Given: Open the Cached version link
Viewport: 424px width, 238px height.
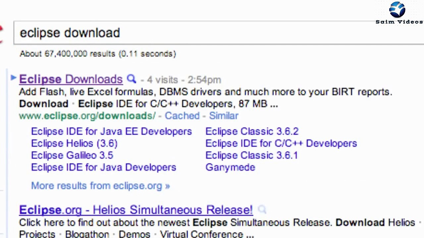Looking at the screenshot, I should coord(182,116).
